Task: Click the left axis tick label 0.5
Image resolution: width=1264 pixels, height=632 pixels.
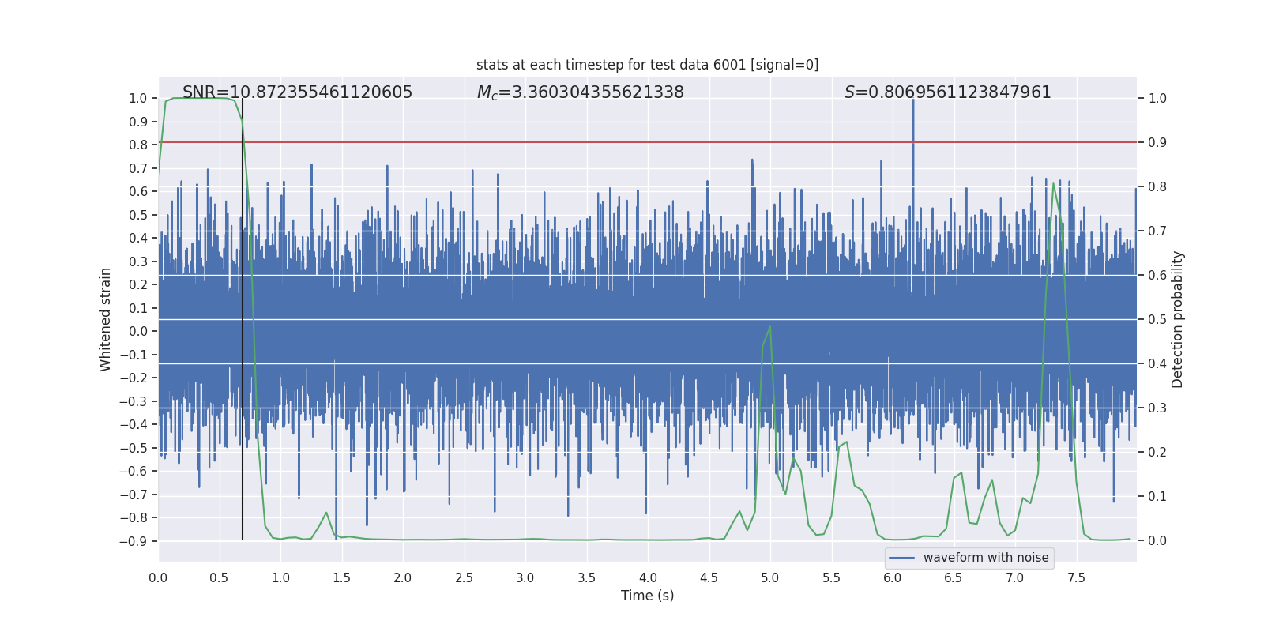Action: (x=138, y=215)
